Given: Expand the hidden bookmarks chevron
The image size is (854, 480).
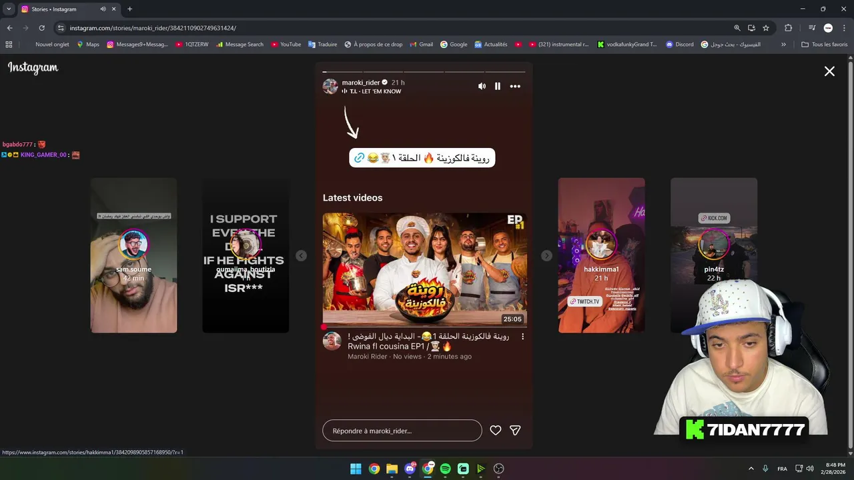Looking at the screenshot, I should [783, 45].
